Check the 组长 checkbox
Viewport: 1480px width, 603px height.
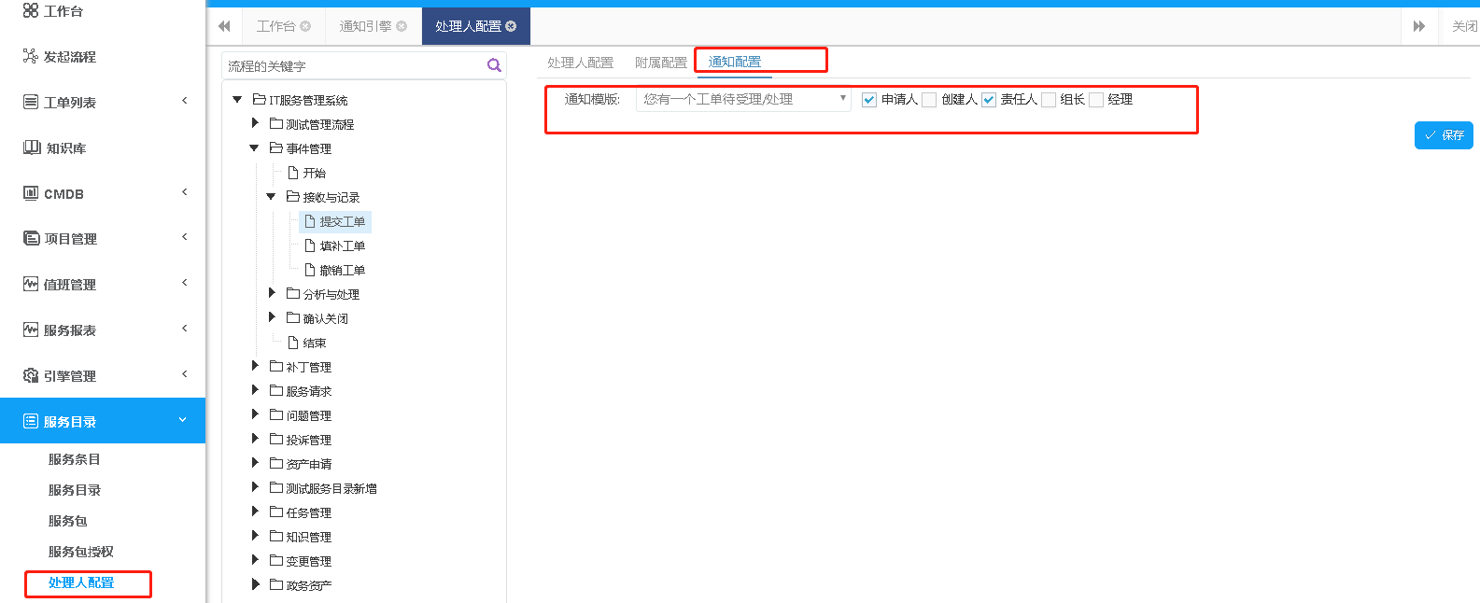tap(1049, 100)
